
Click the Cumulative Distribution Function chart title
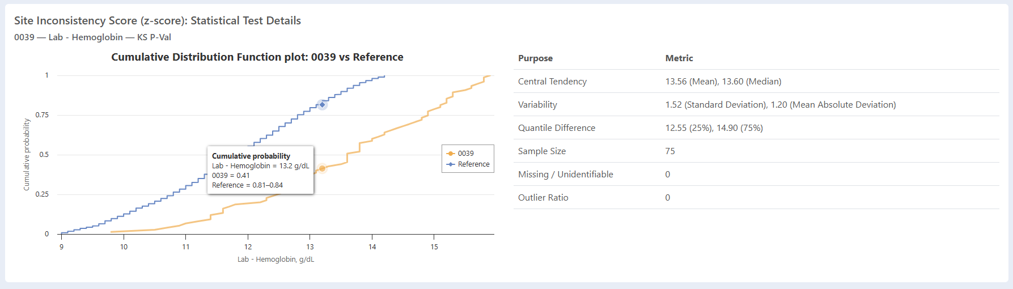pyautogui.click(x=257, y=57)
